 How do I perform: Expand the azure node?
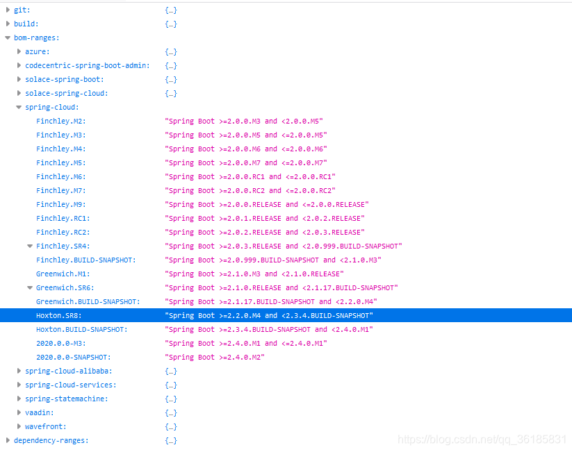[19, 51]
